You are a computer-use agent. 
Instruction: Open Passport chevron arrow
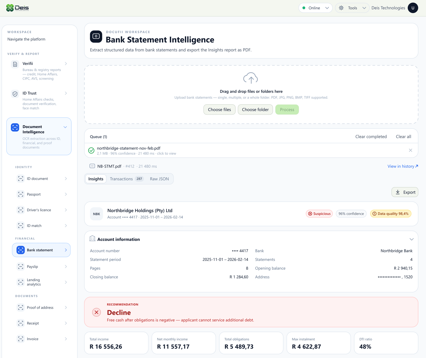(66, 194)
